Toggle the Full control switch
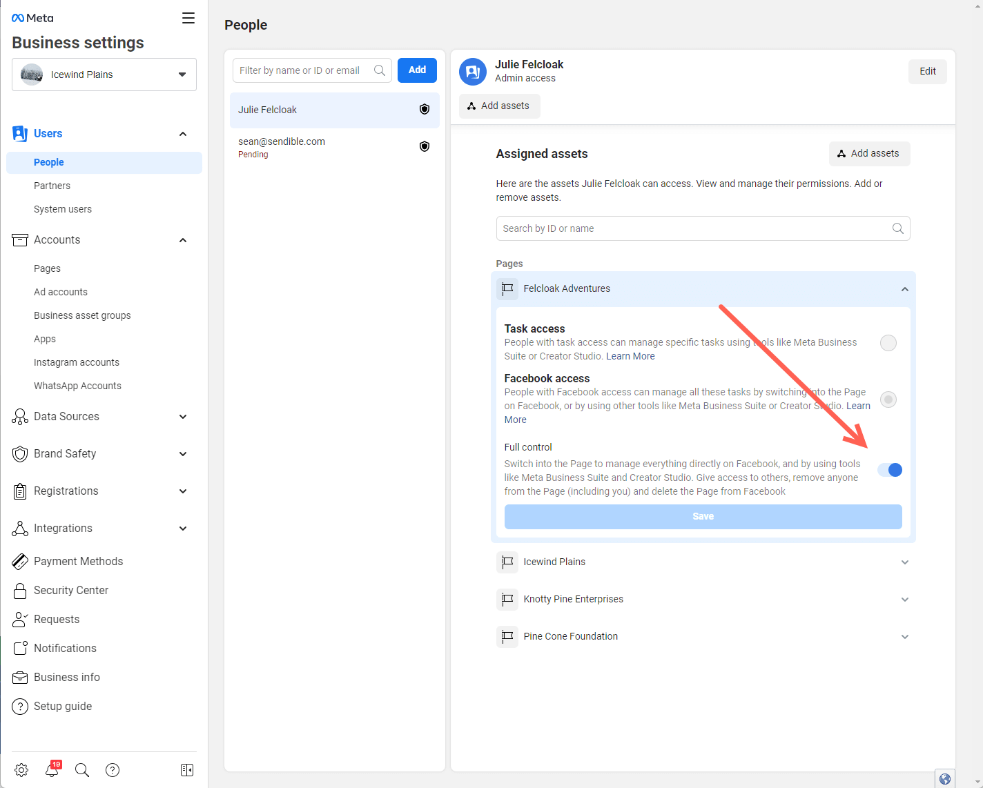 click(x=890, y=470)
